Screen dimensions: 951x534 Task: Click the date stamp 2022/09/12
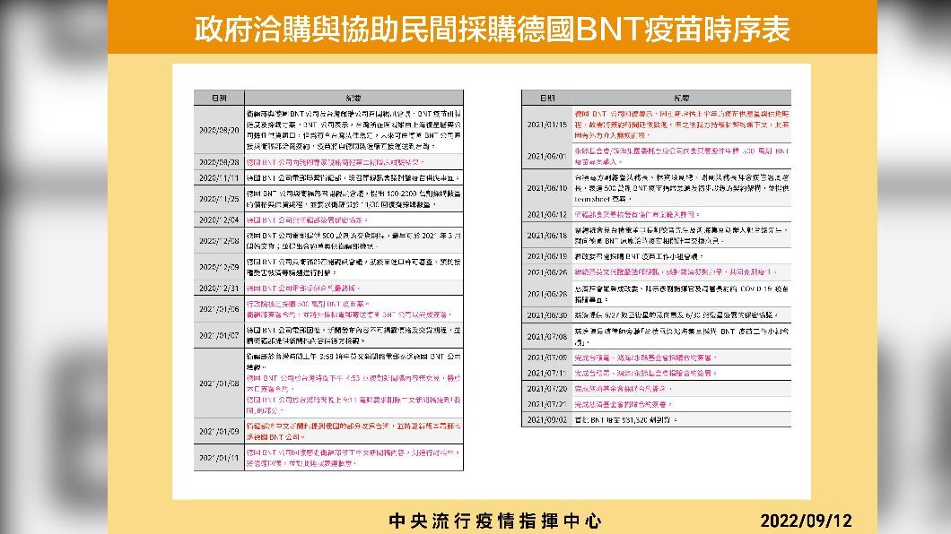(806, 521)
